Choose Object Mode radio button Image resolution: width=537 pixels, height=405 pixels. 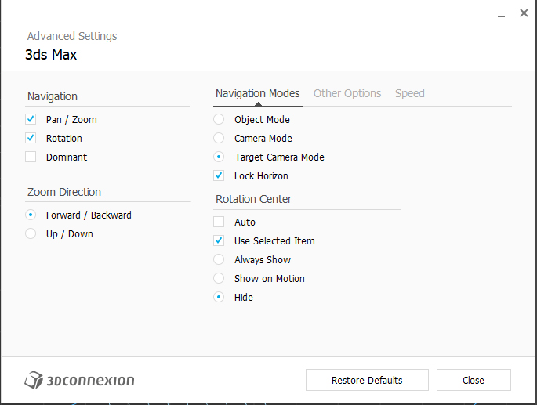(219, 119)
